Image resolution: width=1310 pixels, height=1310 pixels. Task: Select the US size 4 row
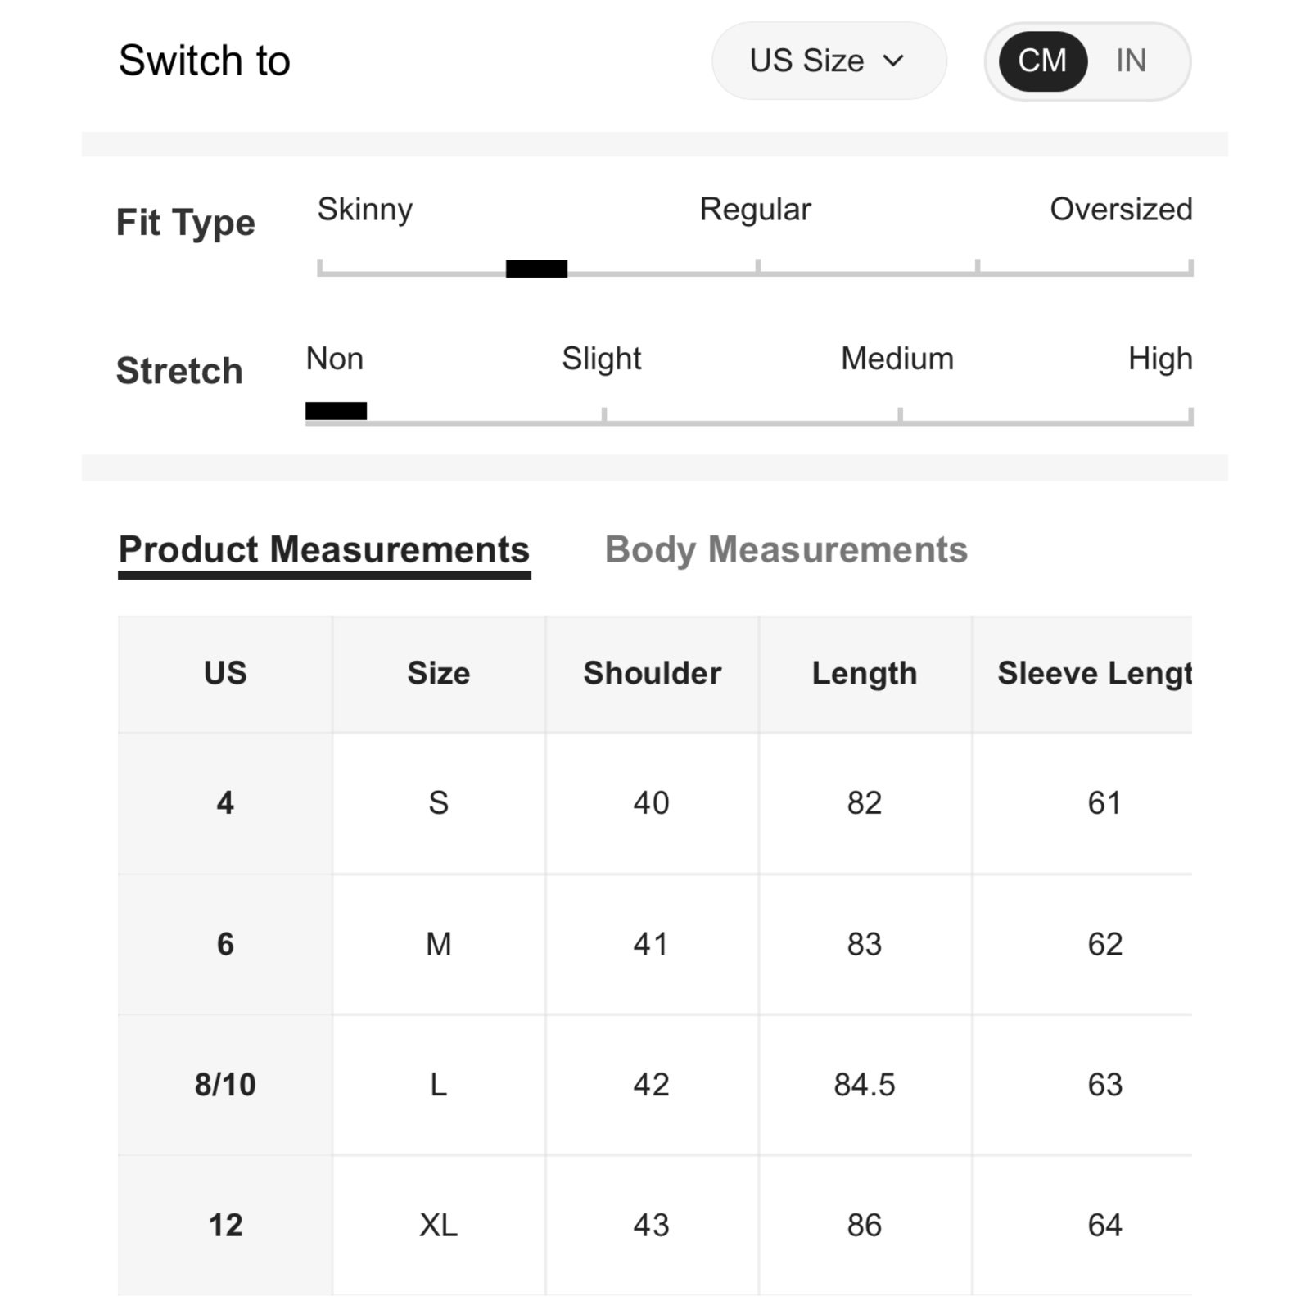coord(655,803)
